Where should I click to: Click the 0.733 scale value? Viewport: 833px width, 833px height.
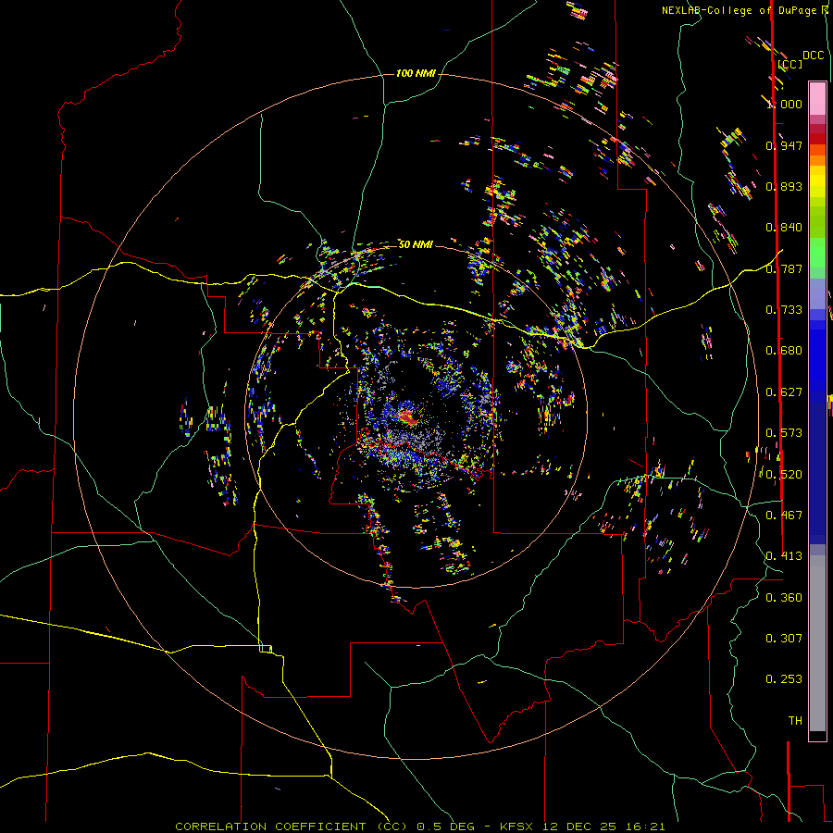pyautogui.click(x=784, y=310)
